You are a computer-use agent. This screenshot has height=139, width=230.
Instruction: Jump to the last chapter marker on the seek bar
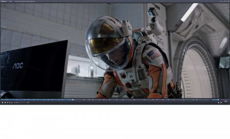point(196,100)
